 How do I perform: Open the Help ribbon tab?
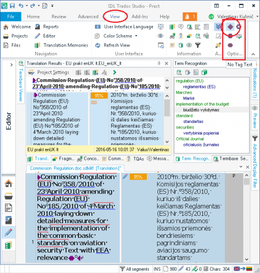[x=165, y=16]
